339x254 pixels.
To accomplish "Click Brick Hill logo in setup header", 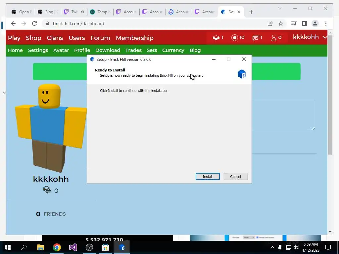I will [x=241, y=74].
